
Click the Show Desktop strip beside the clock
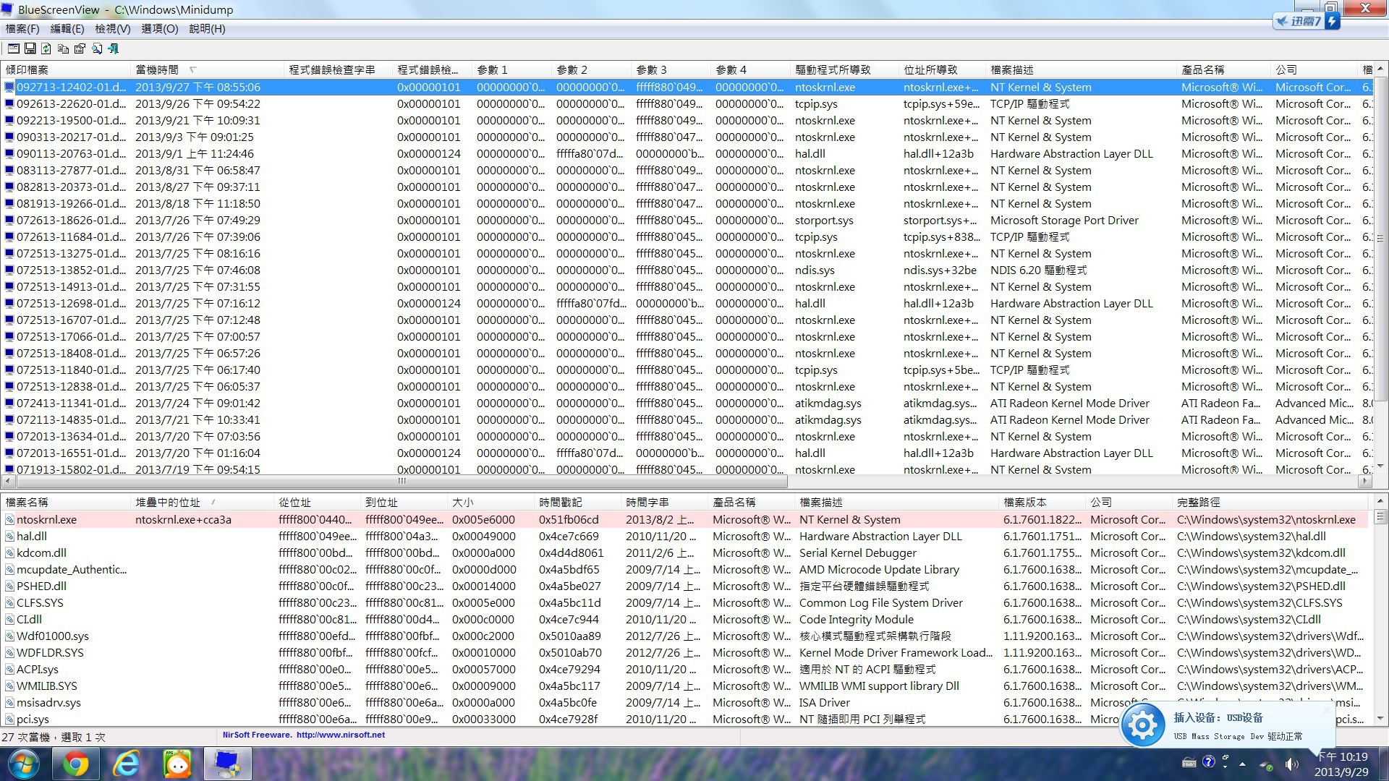pyautogui.click(x=1382, y=764)
